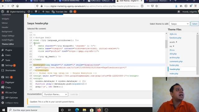Open rtl.css theme file
Viewport: 199px width, 112px height.
(172, 50)
